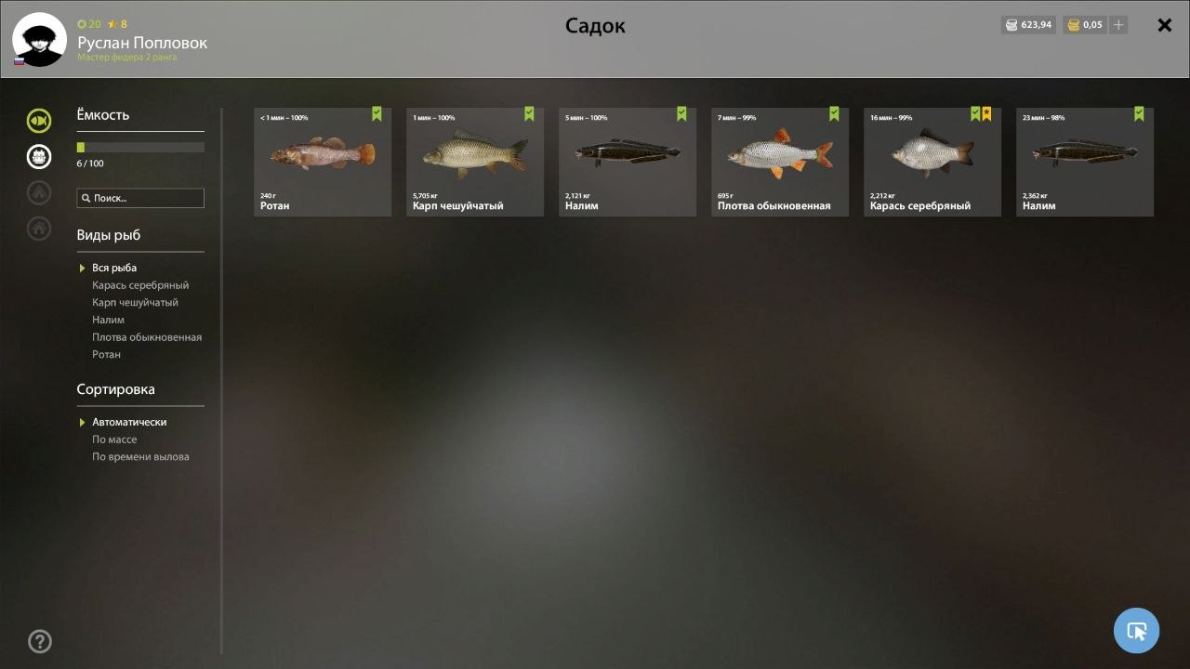The image size is (1190, 669).
Task: Click the Поиск search field
Action: pos(140,198)
